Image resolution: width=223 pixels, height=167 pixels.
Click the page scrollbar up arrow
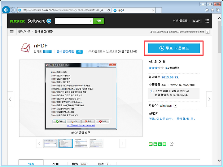point(219,18)
